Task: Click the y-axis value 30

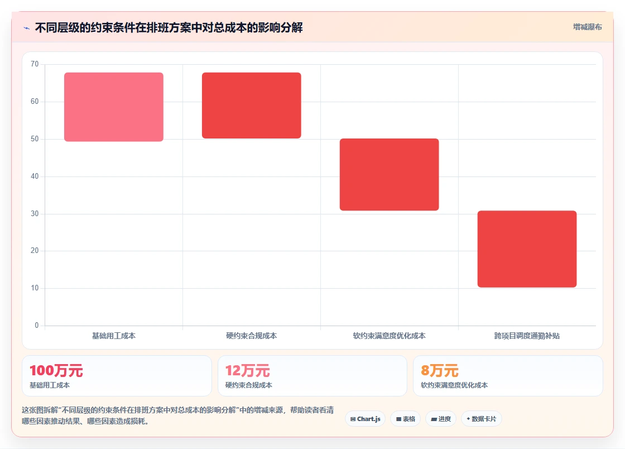Action: 35,214
